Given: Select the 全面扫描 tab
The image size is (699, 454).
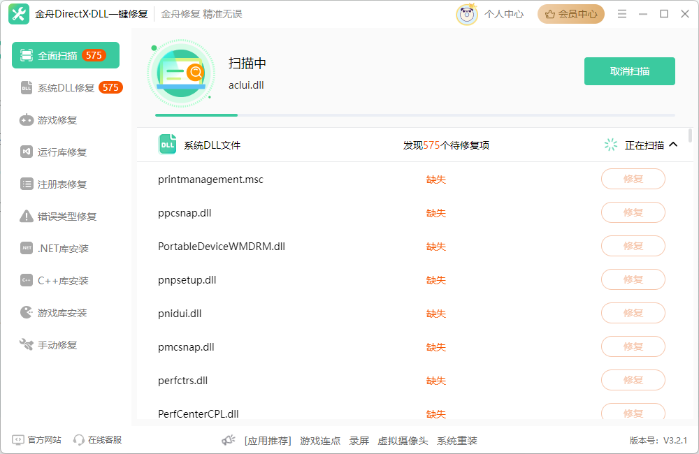Looking at the screenshot, I should click(x=66, y=56).
